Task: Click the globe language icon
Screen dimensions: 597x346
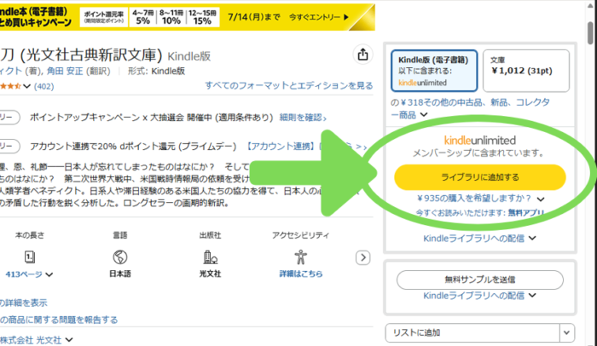Action: click(120, 257)
